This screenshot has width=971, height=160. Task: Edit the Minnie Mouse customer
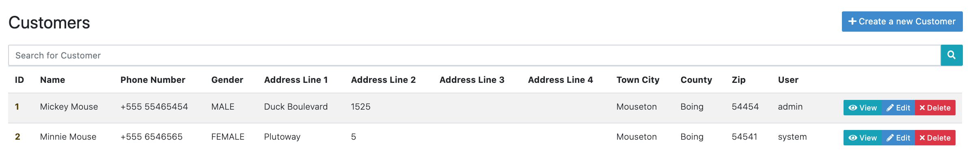[x=898, y=138]
